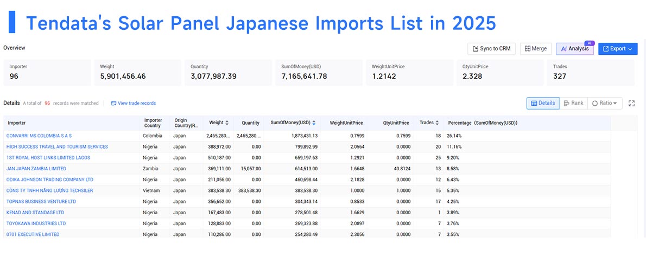Switch to the Rank view tab
Viewport: 646px width, 256px height.
tap(573, 103)
